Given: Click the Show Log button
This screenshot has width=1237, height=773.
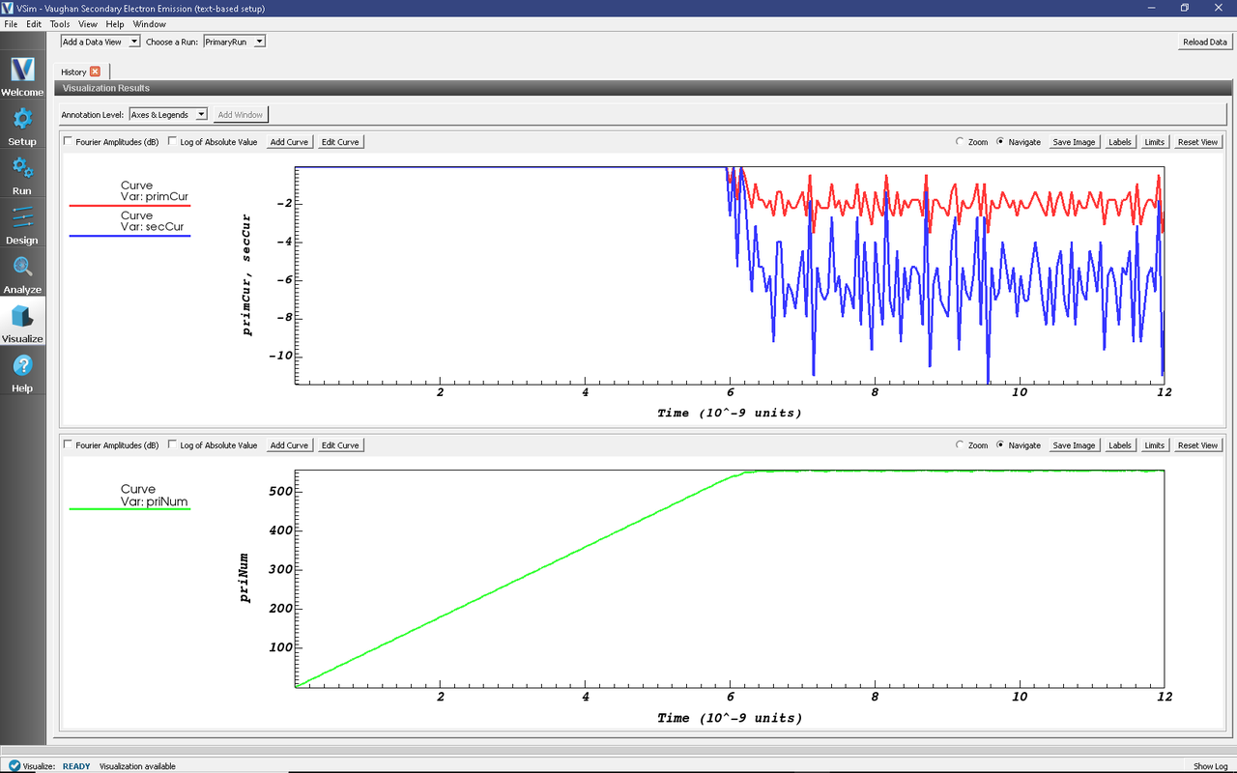Looking at the screenshot, I should (1210, 766).
